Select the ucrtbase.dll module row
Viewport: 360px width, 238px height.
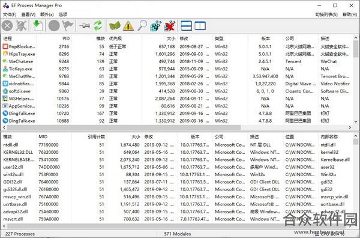pyautogui.click(x=177, y=204)
